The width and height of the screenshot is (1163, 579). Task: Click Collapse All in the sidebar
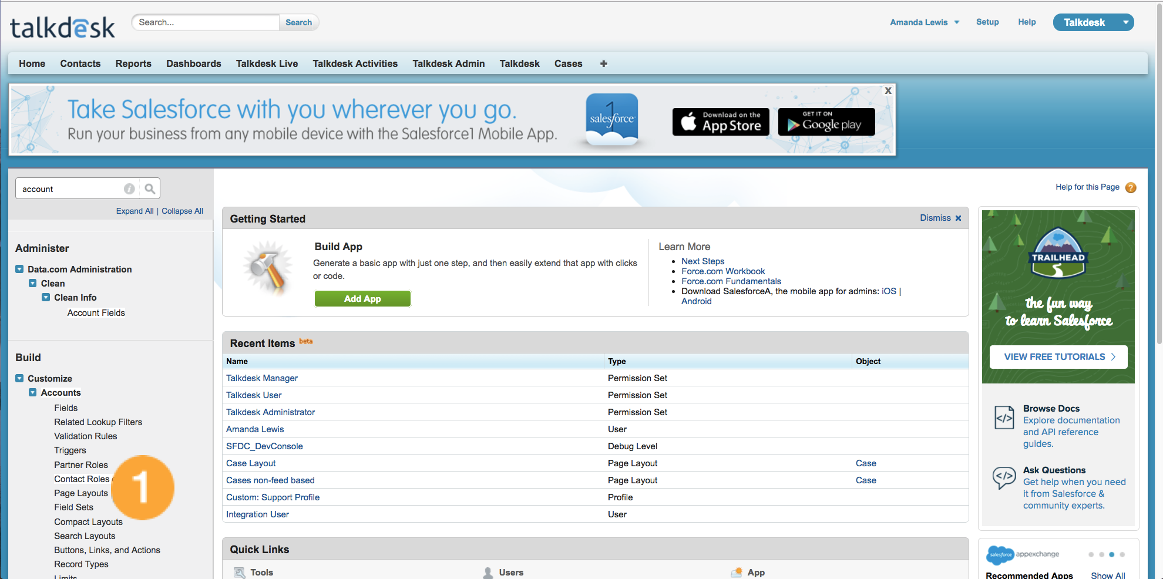pyautogui.click(x=182, y=211)
